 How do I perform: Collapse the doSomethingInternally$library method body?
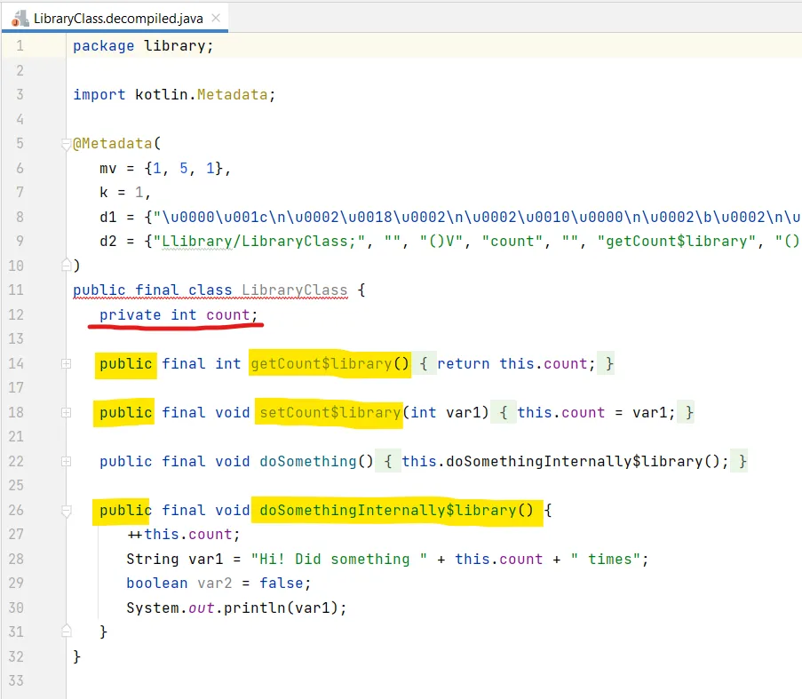[x=66, y=511]
